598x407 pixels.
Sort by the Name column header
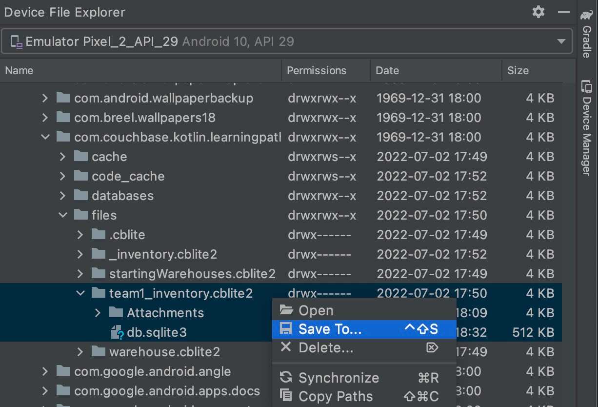click(20, 70)
